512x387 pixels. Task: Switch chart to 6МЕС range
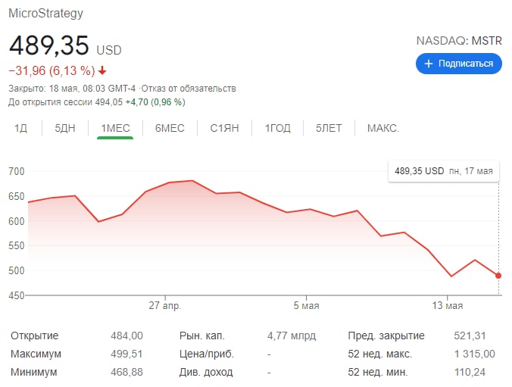click(170, 128)
